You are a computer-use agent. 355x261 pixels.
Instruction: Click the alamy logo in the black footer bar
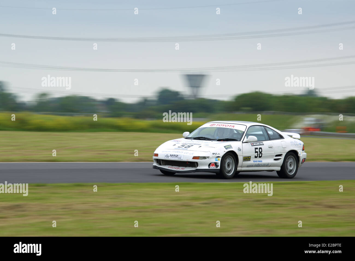click(x=27, y=249)
